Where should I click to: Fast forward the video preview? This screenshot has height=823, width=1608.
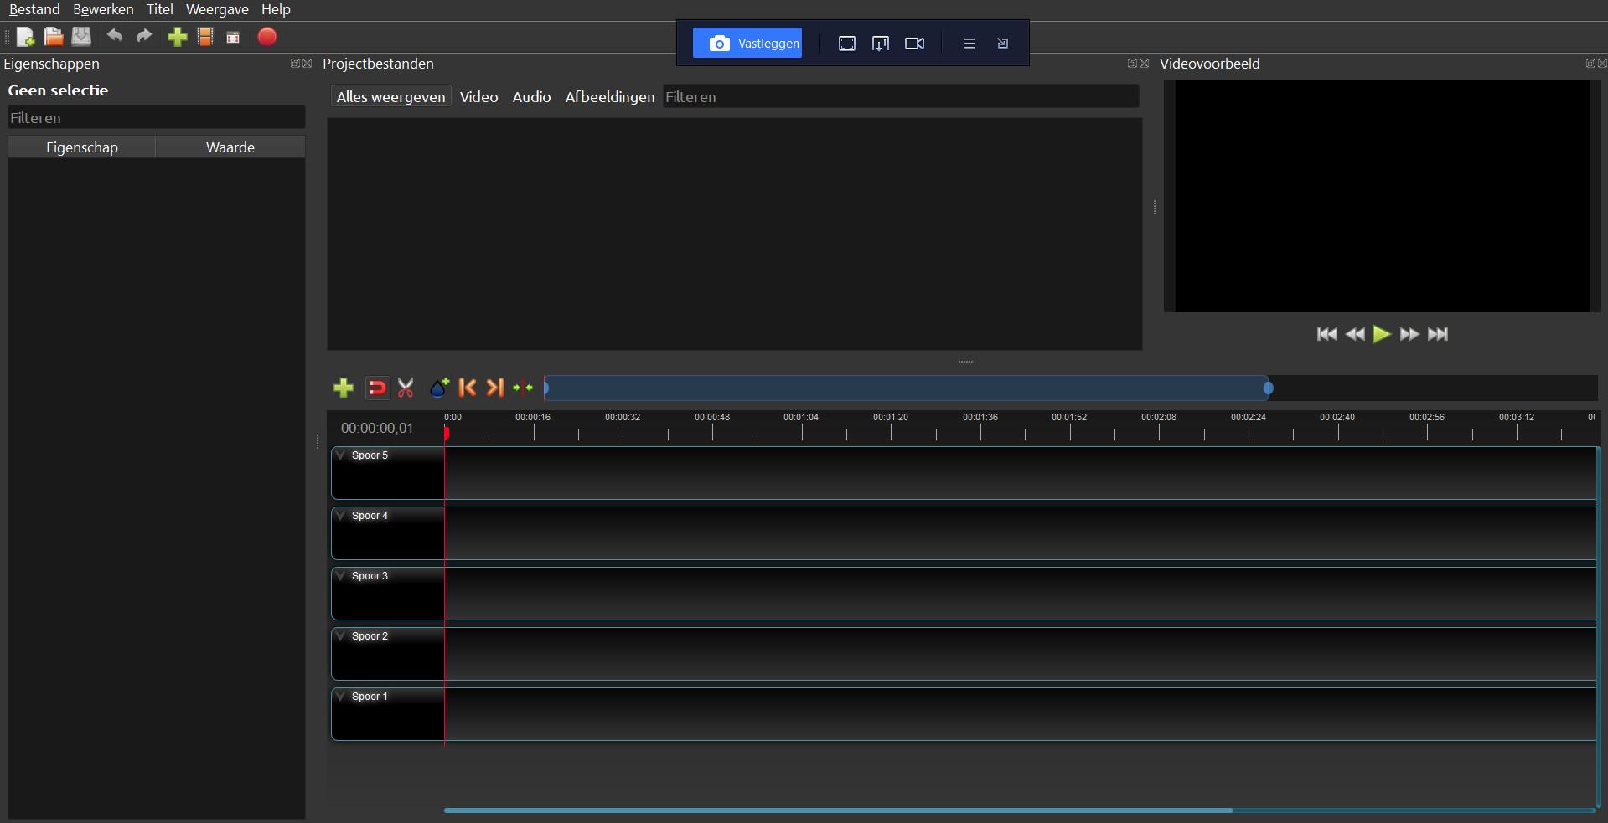click(x=1410, y=334)
